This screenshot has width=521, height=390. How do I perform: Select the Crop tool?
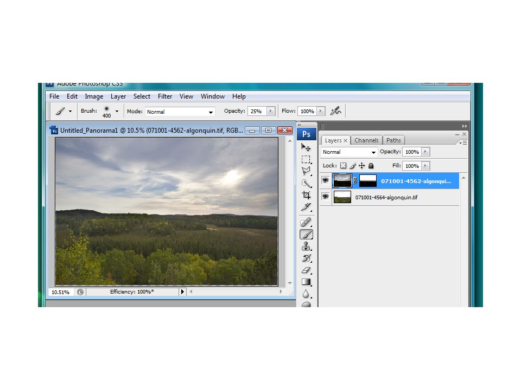pos(306,195)
